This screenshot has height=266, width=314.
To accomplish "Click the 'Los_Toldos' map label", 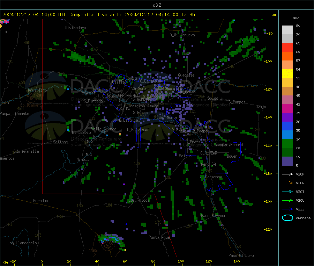I will point(139,200).
